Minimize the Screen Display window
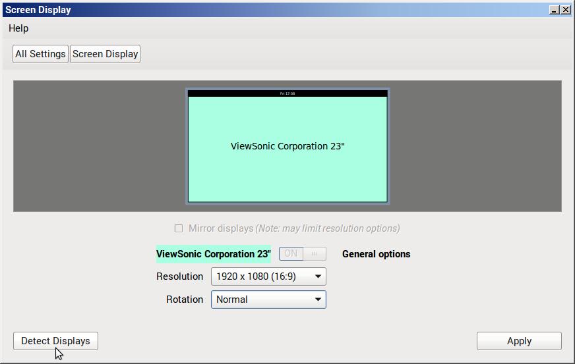Image resolution: width=575 pixels, height=364 pixels. click(x=554, y=10)
